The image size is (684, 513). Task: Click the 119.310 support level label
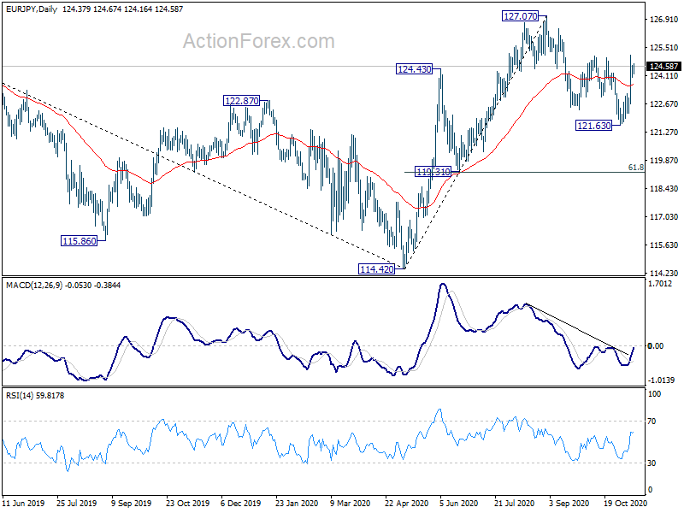(x=433, y=172)
